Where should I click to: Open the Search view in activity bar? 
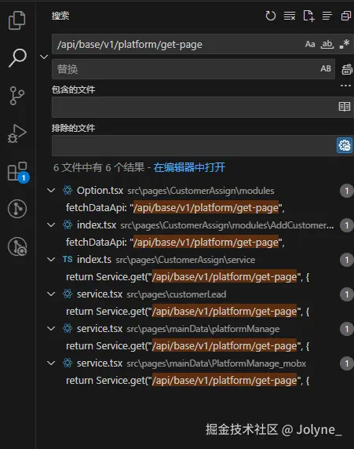(17, 58)
